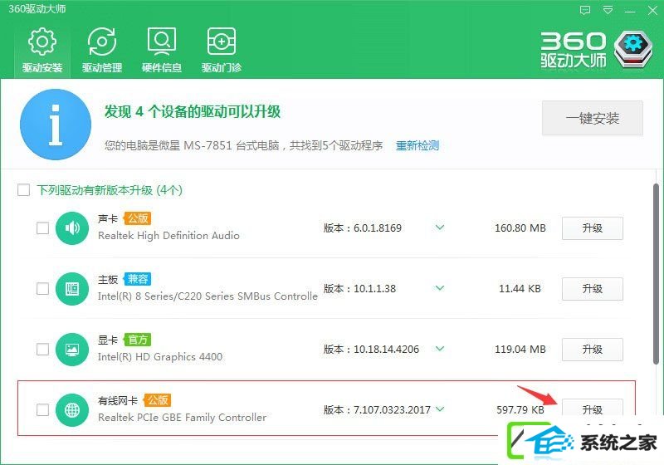Screen dimensions: 664x465
Task: Click the 公版 tag next to 有线网卡
Action: [158, 400]
